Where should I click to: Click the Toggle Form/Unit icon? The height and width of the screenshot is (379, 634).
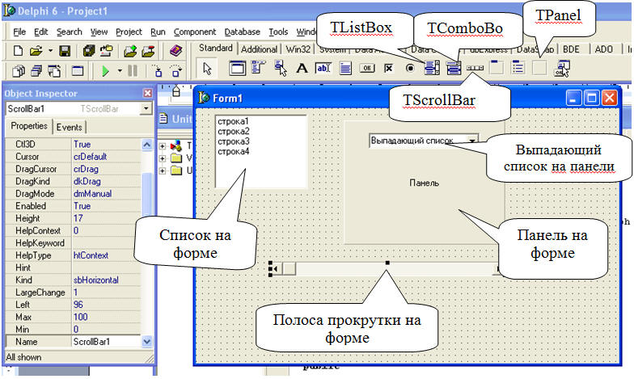coord(54,71)
